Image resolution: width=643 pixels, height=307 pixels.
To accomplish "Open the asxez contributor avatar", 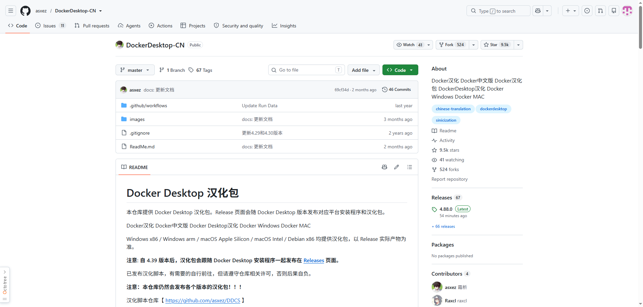I will coord(437,287).
